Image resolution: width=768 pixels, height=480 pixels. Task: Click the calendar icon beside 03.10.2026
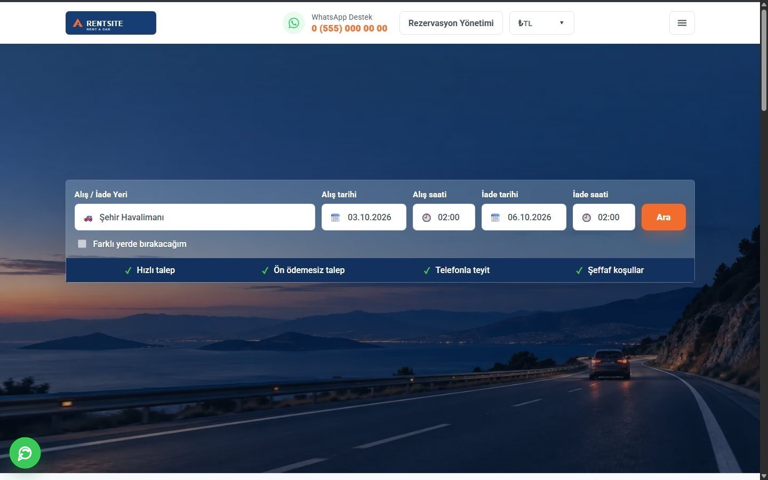[335, 218]
